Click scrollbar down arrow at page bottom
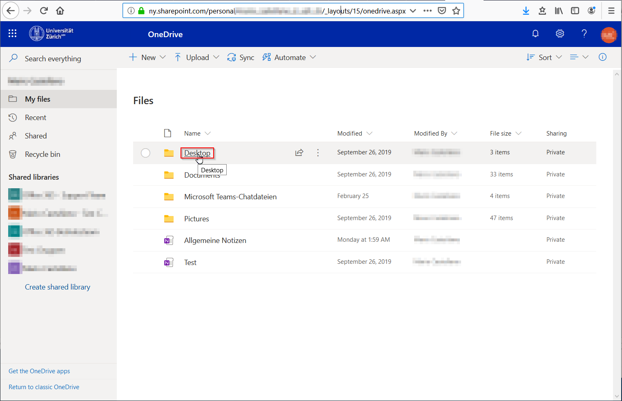The image size is (622, 401). 617,396
